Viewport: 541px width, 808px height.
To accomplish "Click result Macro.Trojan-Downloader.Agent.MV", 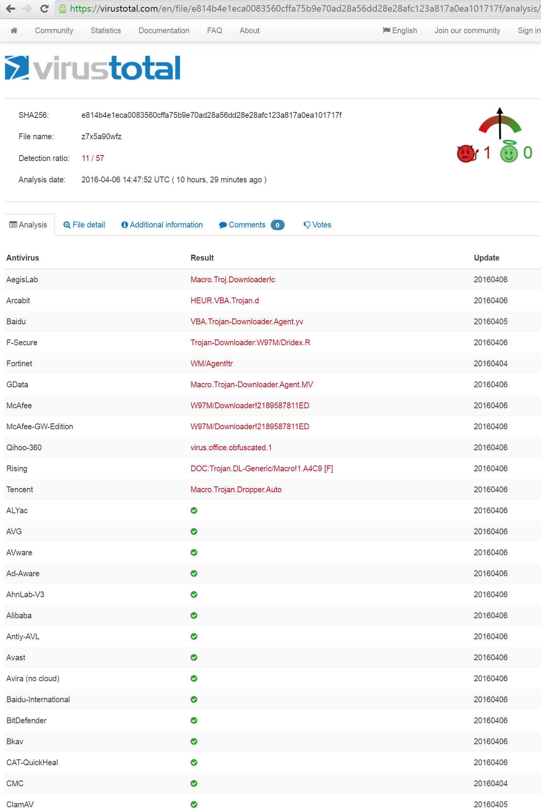I will pyautogui.click(x=252, y=385).
